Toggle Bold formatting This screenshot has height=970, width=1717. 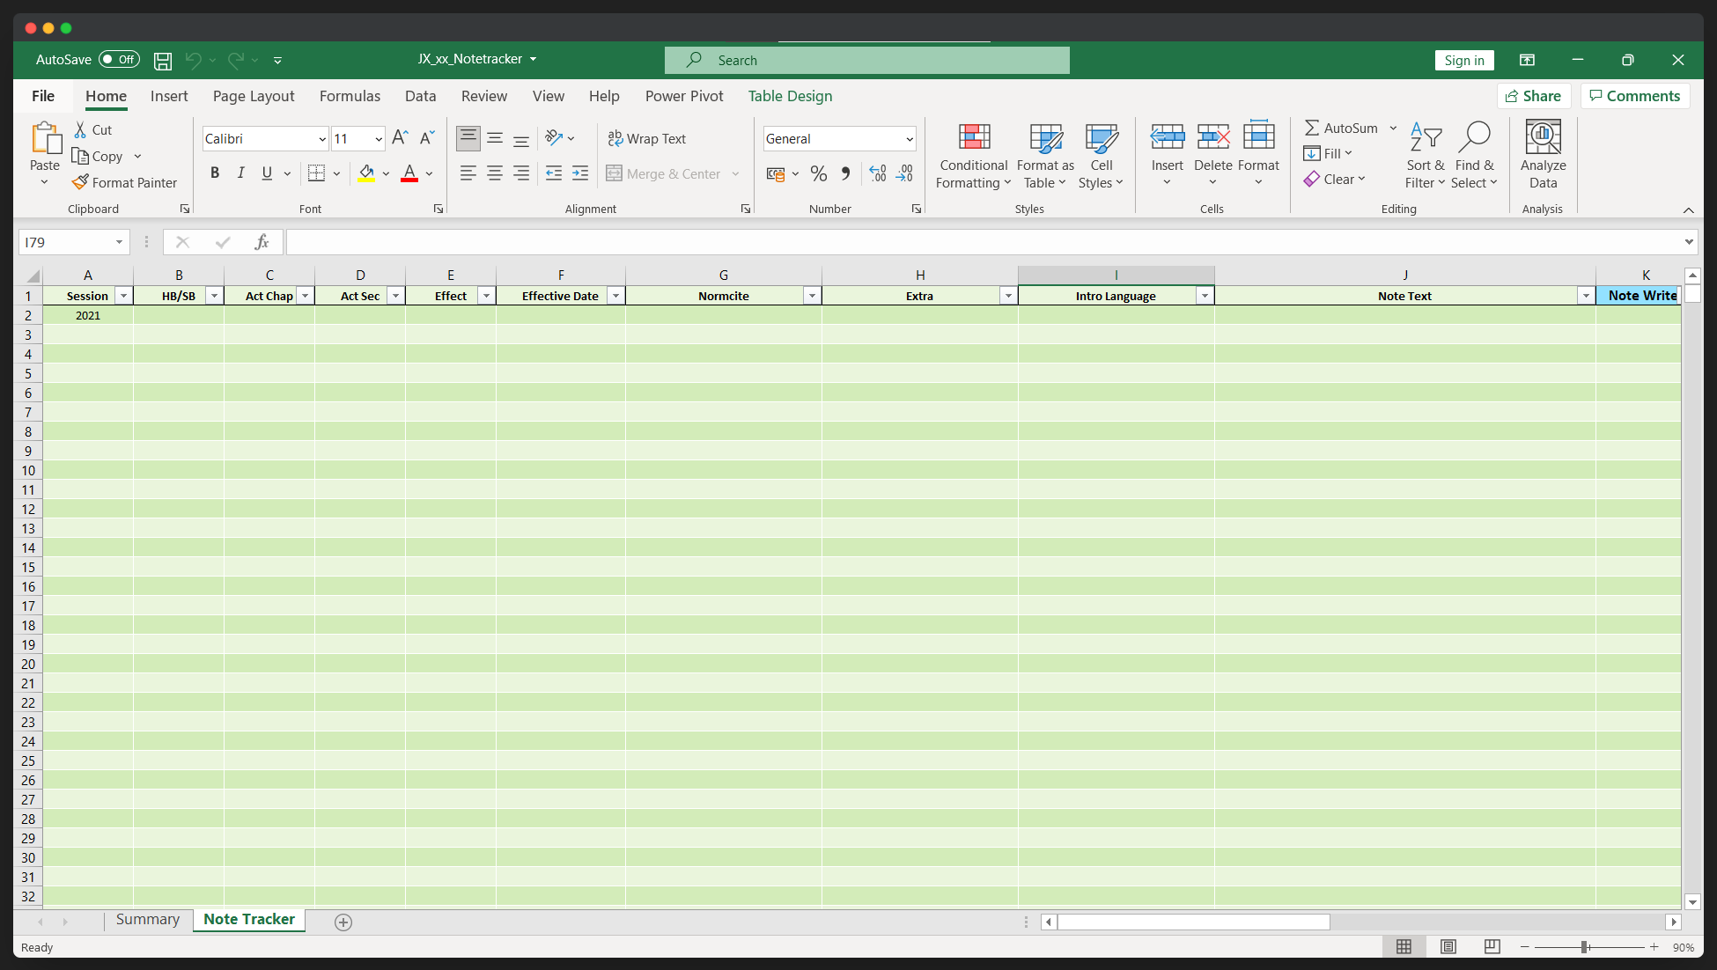pos(214,173)
